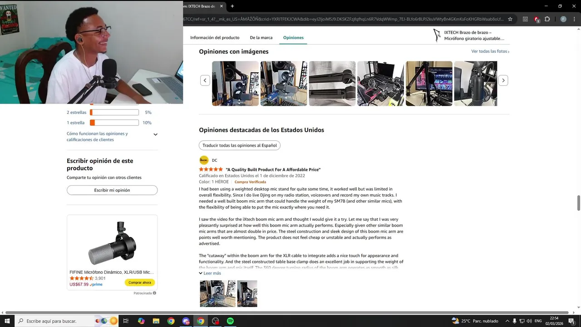Click the Comprar ahora button
This screenshot has width=581, height=327.
pos(140,282)
